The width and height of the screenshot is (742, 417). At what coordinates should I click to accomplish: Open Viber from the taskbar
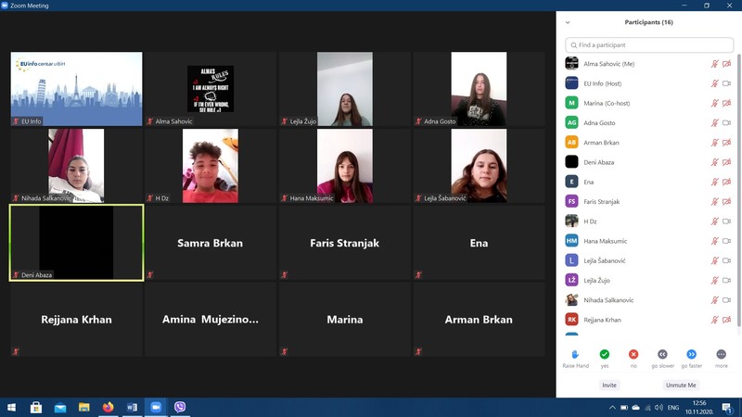180,407
